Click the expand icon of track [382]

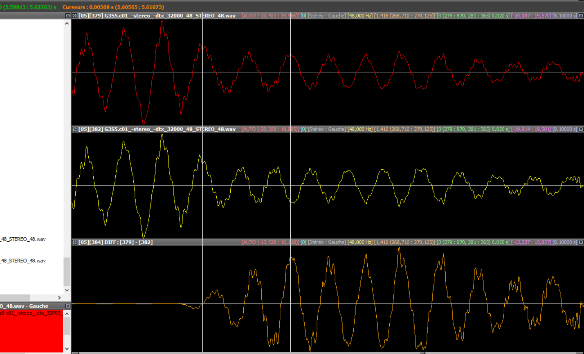pyautogui.click(x=75, y=129)
